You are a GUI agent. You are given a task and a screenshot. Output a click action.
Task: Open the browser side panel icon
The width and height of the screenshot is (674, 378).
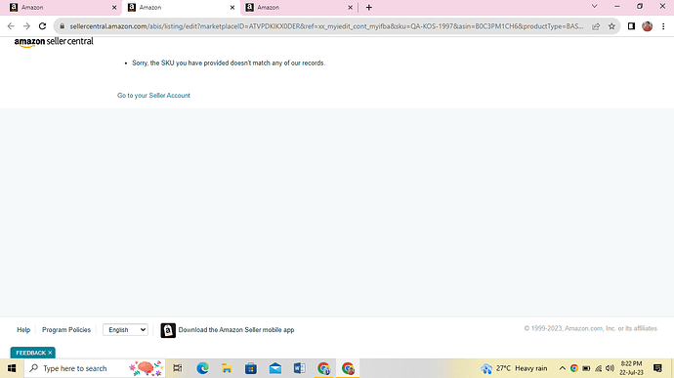631,26
